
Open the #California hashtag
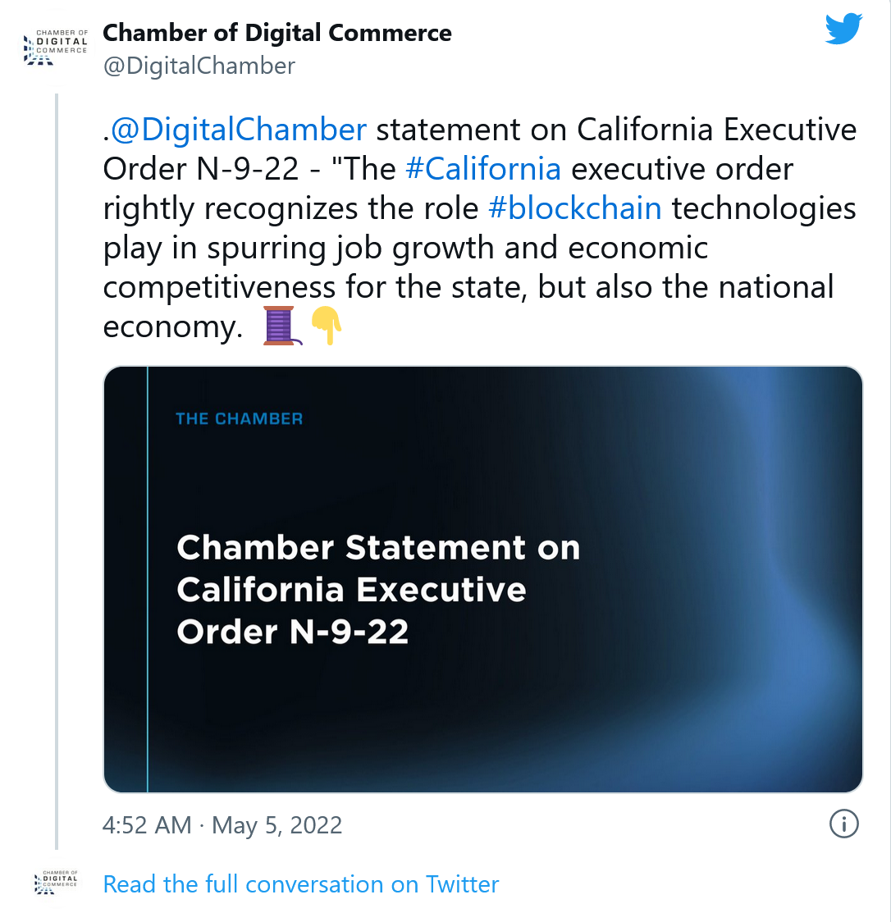pyautogui.click(x=483, y=169)
